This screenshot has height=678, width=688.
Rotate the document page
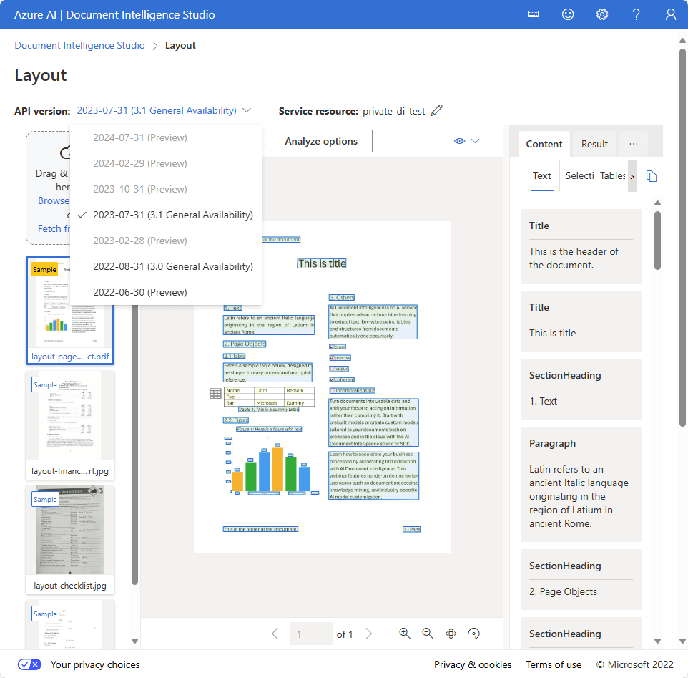pyautogui.click(x=474, y=634)
